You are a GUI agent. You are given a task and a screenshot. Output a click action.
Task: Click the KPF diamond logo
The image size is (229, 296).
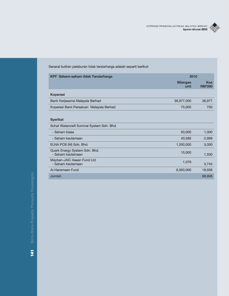(215, 27)
